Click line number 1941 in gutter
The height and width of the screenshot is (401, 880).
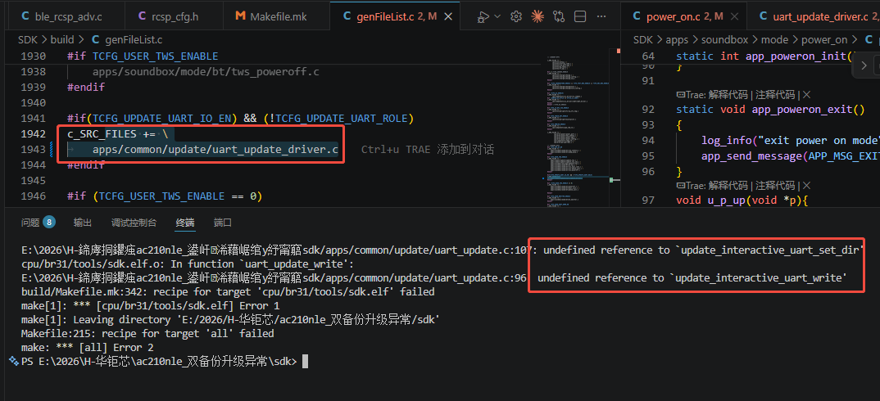(34, 119)
